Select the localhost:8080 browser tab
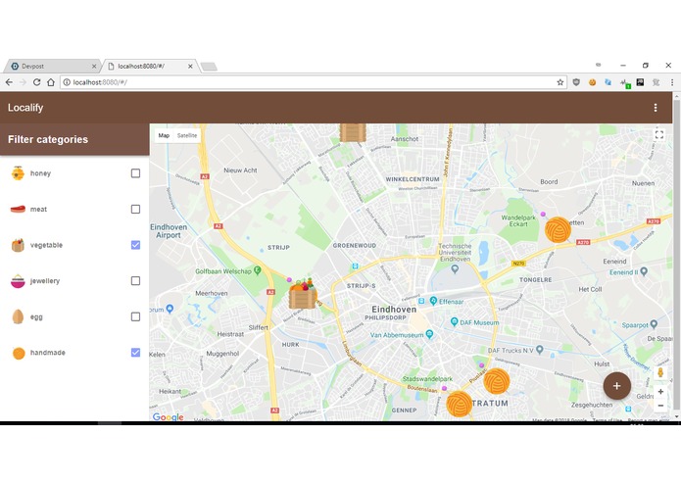The height and width of the screenshot is (484, 681). 149,66
